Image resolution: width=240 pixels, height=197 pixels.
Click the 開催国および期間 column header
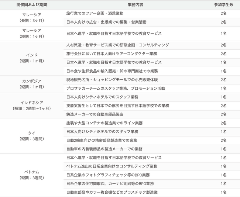[32, 4]
